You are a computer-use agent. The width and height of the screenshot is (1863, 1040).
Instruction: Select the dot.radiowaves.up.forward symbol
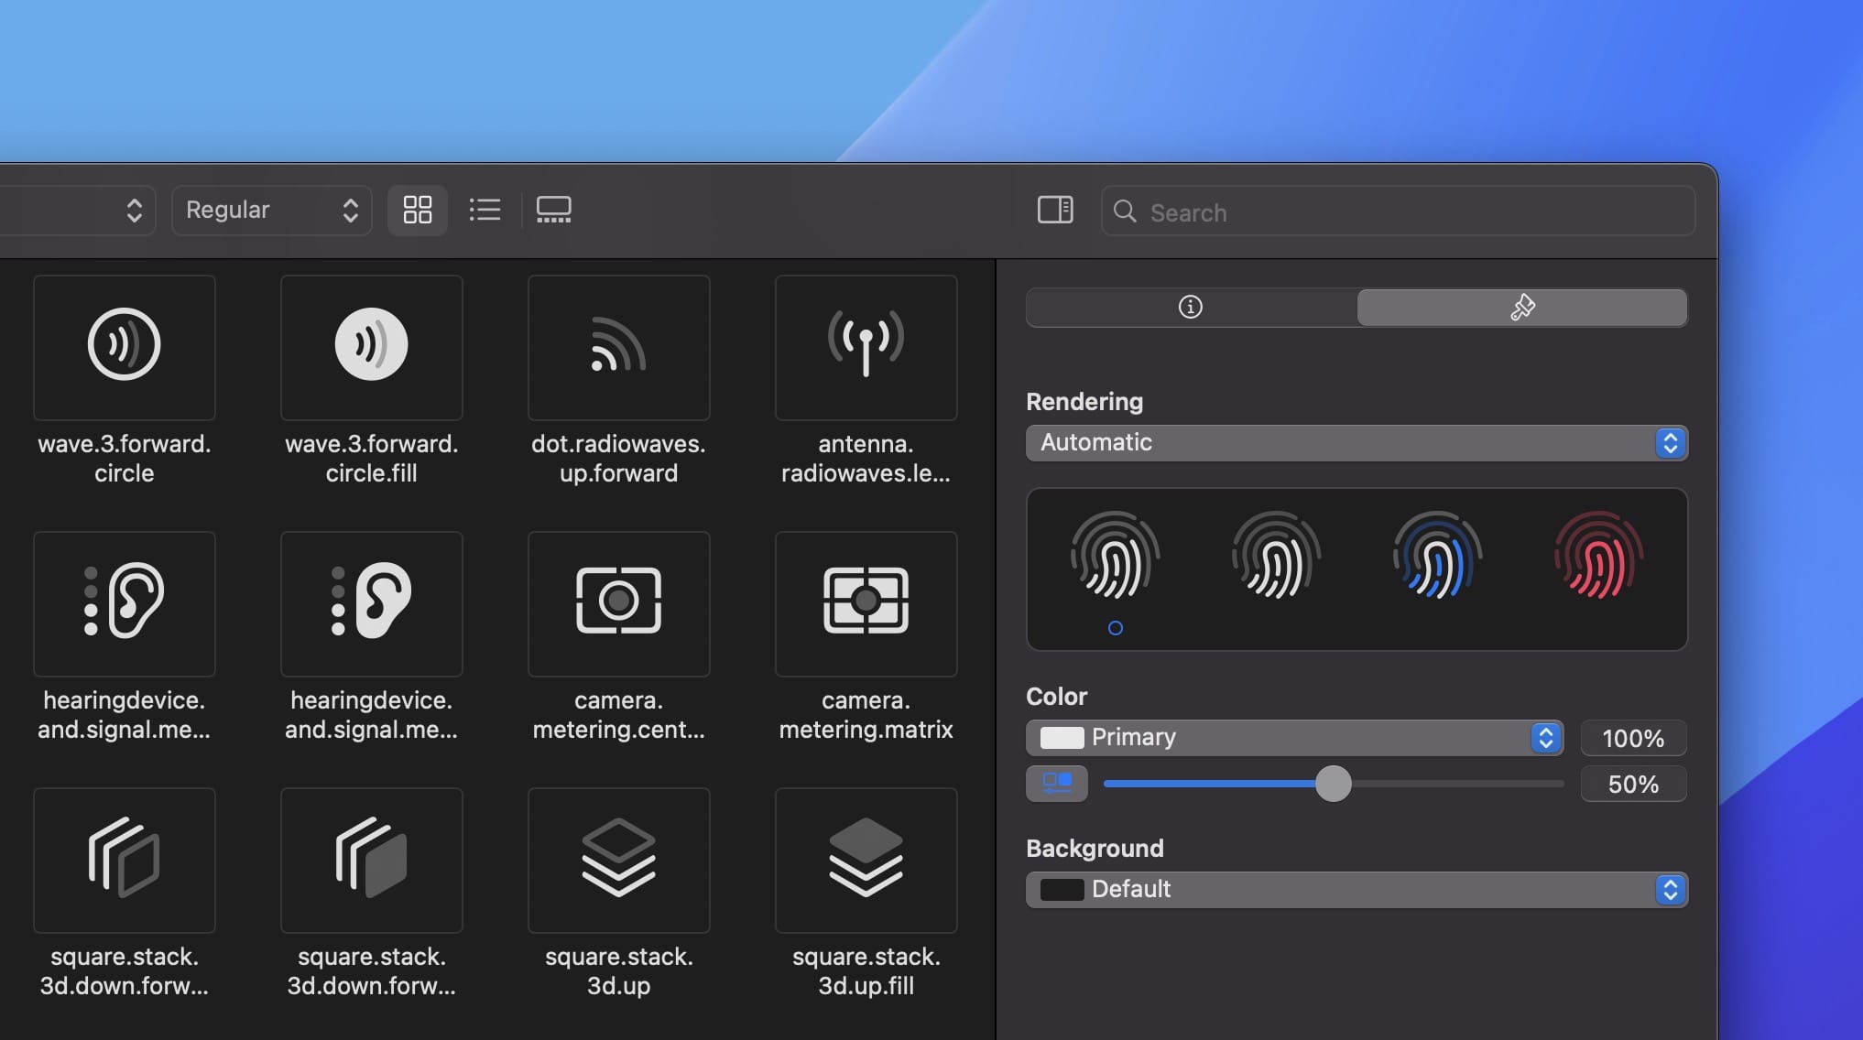point(619,348)
